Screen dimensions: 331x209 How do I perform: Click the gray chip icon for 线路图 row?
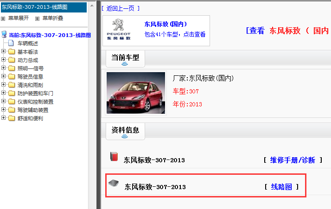click(x=114, y=183)
